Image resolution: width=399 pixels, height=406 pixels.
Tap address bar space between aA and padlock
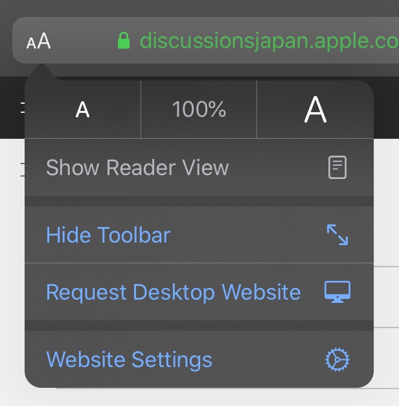tap(83, 42)
